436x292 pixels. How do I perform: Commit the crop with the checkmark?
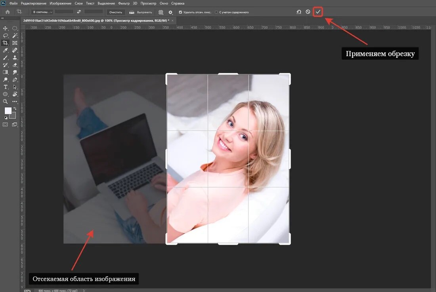[x=318, y=12]
